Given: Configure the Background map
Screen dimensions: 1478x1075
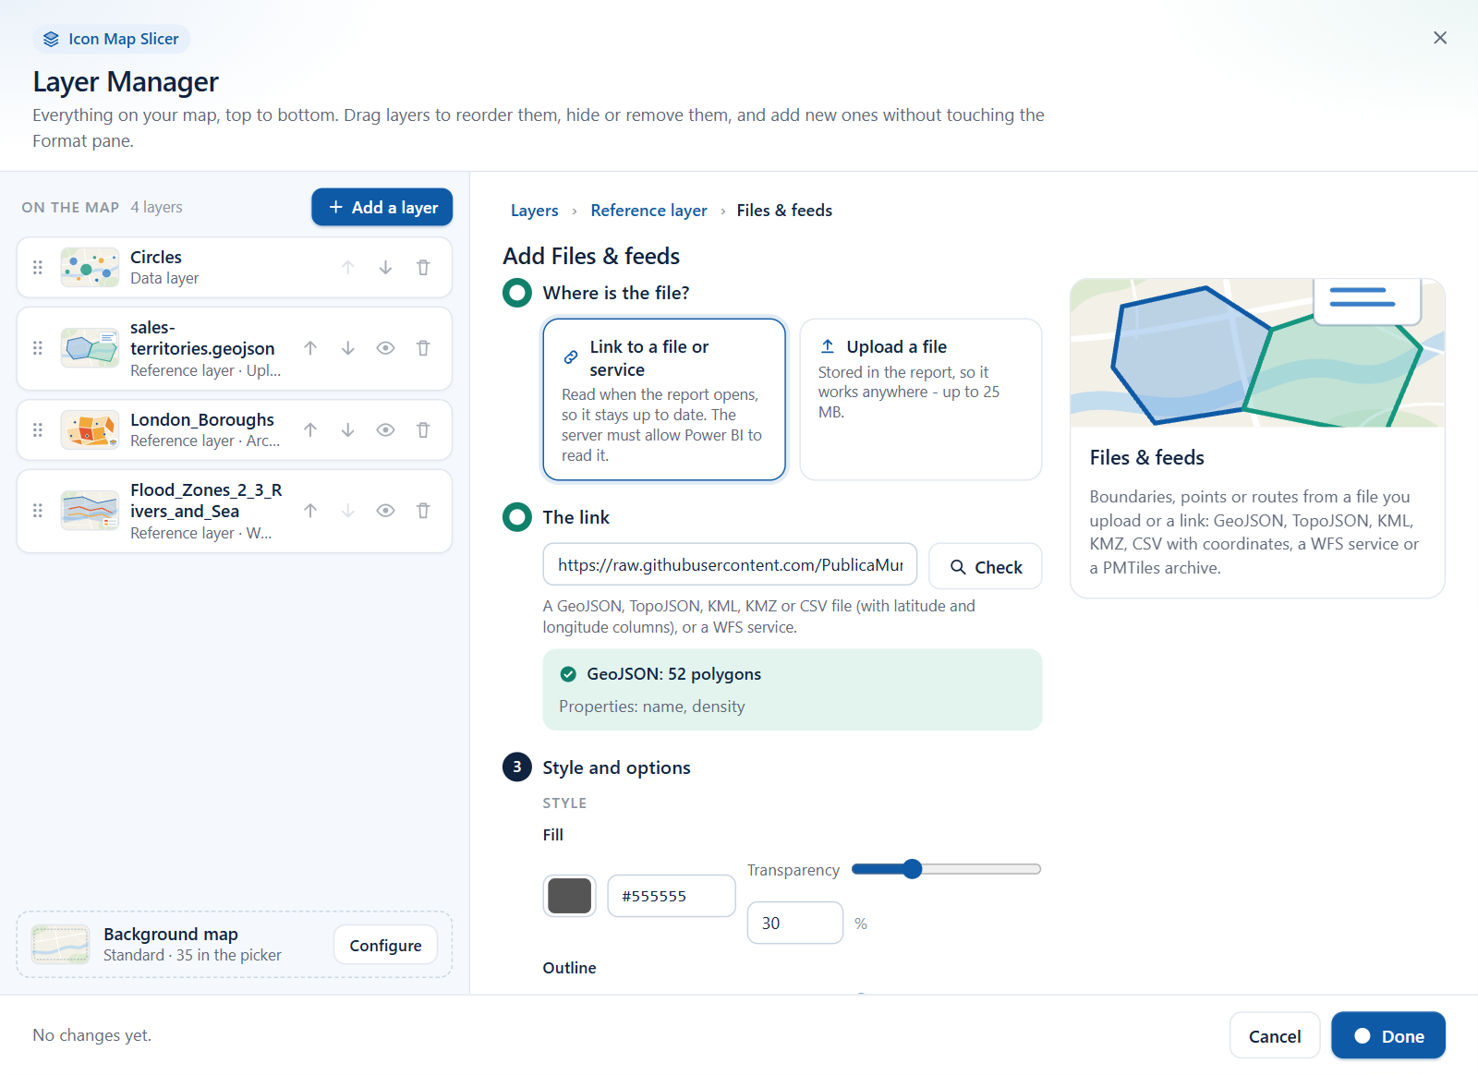Looking at the screenshot, I should point(385,945).
